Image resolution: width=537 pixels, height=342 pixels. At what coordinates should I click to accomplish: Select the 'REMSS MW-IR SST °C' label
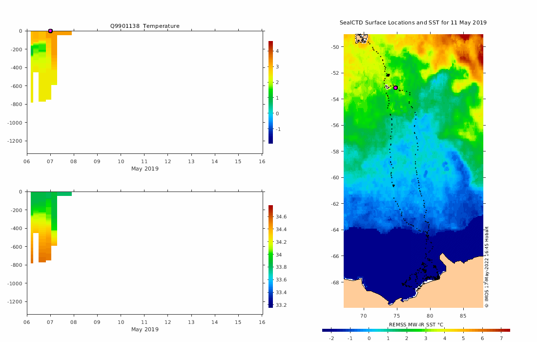[x=416, y=324]
